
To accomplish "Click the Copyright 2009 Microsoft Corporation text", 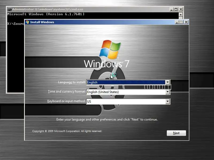I will (67, 131).
